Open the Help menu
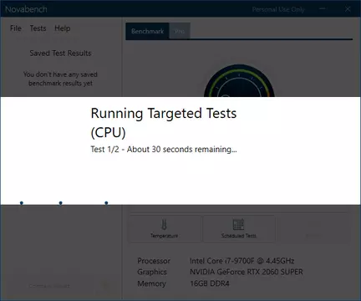This screenshot has height=301, width=361. 63,28
